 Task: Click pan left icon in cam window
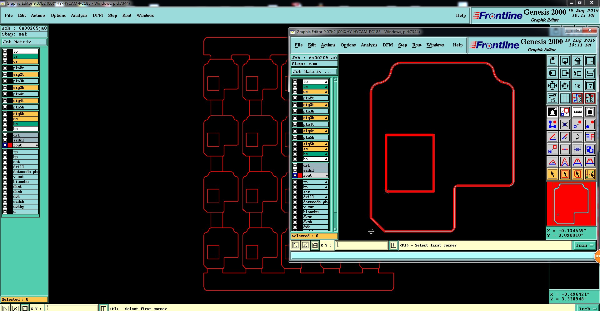click(552, 73)
